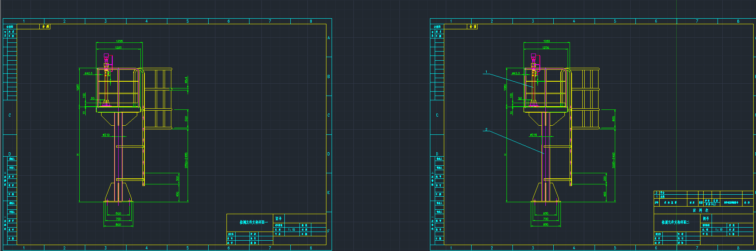
Task: Click the material table header 材料表
Action: click(x=700, y=211)
